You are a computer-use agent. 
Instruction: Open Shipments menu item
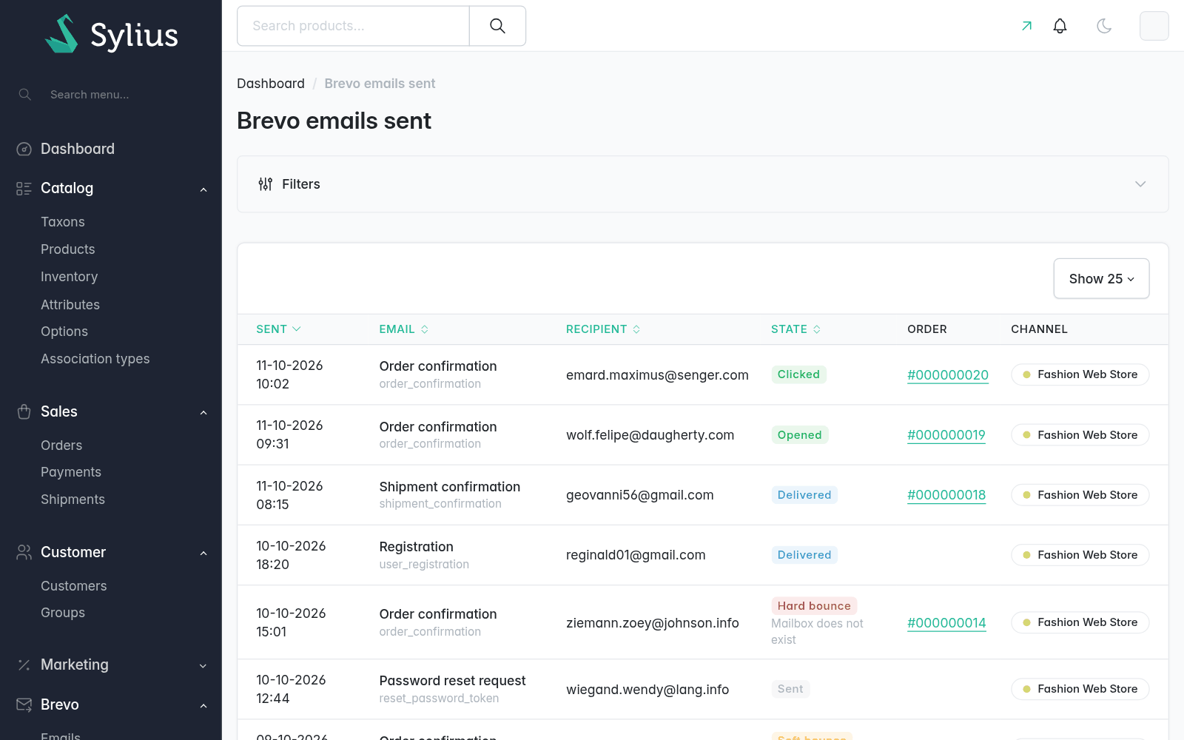click(x=73, y=499)
